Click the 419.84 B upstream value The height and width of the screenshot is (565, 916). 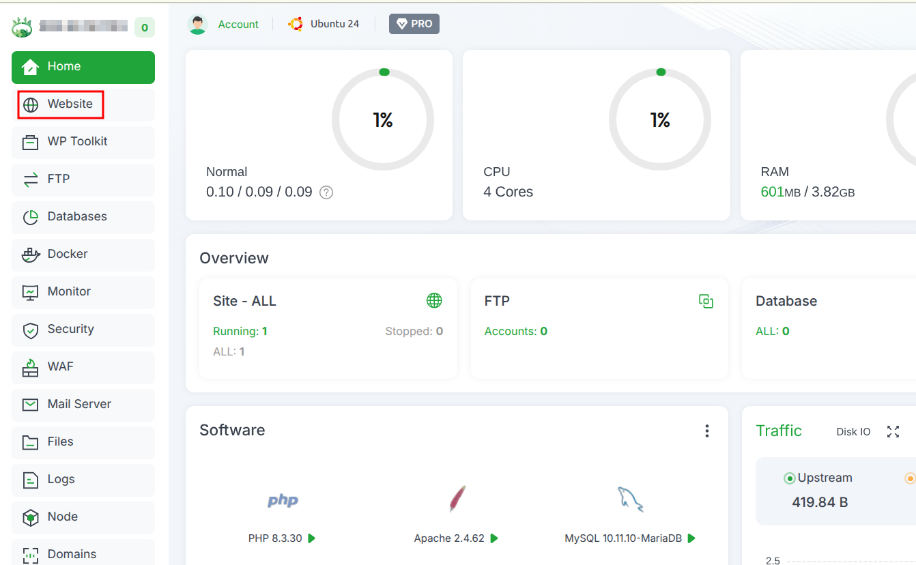820,503
